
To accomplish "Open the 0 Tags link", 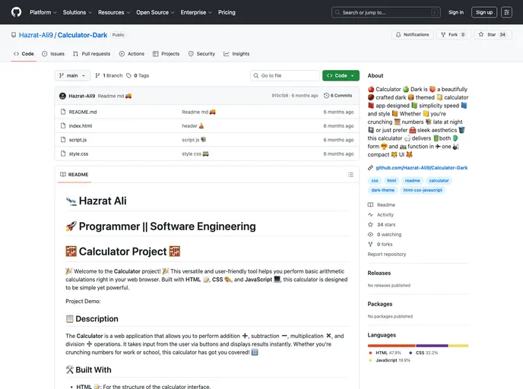I will pyautogui.click(x=138, y=76).
